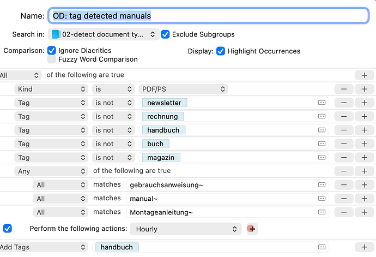Open Tag dropdown in the newsletter row
This screenshot has width=376, height=257.
pyautogui.click(x=51, y=103)
